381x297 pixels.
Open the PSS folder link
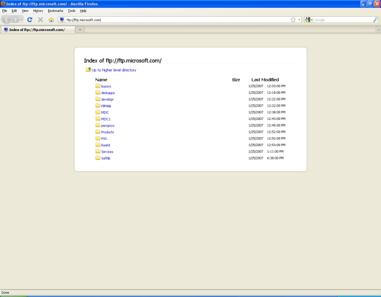pyautogui.click(x=104, y=139)
